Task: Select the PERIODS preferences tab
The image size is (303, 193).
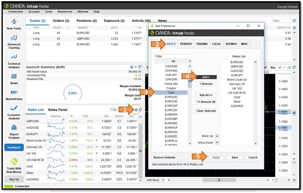Action: click(x=186, y=44)
